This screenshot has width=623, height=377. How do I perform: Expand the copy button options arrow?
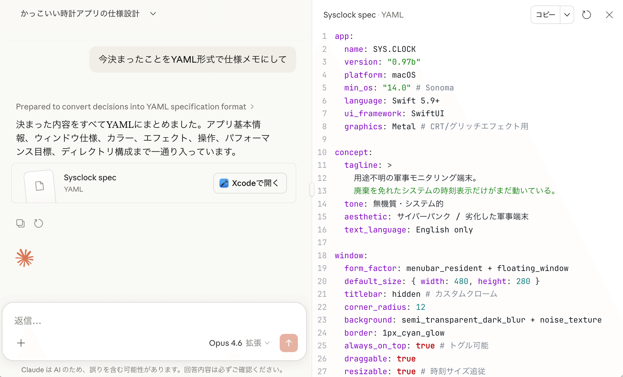coord(567,15)
